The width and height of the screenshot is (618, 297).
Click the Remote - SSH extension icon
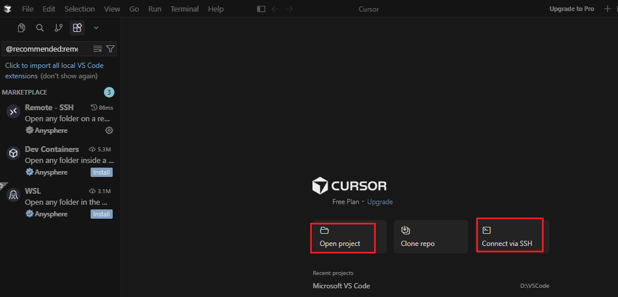point(13,112)
